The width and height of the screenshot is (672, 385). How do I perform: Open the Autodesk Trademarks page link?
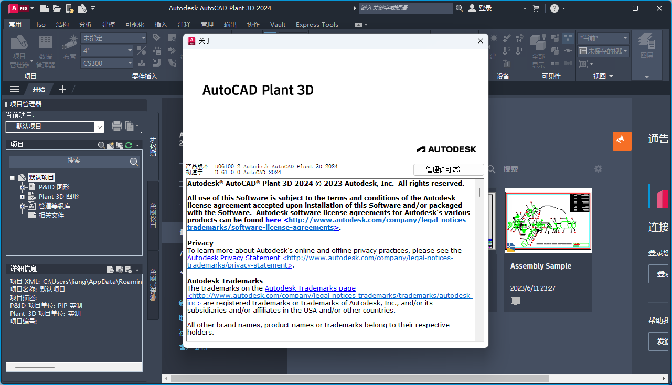click(x=310, y=288)
